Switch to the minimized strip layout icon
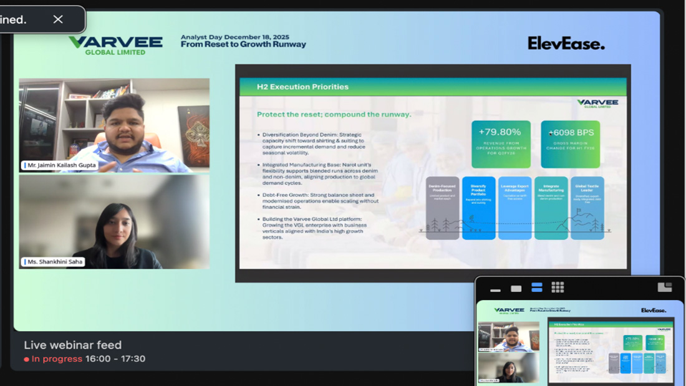Screen dimensions: 686x386 coord(495,289)
